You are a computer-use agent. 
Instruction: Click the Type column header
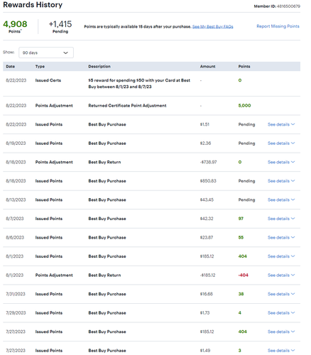[40, 67]
